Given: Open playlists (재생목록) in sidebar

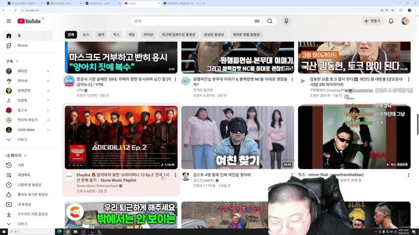Looking at the screenshot, I should pyautogui.click(x=28, y=175).
